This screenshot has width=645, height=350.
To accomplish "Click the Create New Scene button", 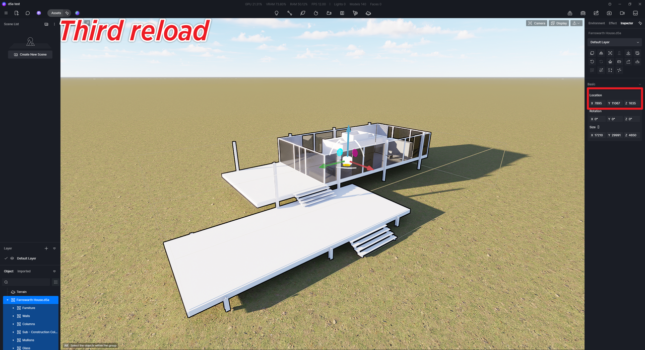I will click(x=30, y=54).
